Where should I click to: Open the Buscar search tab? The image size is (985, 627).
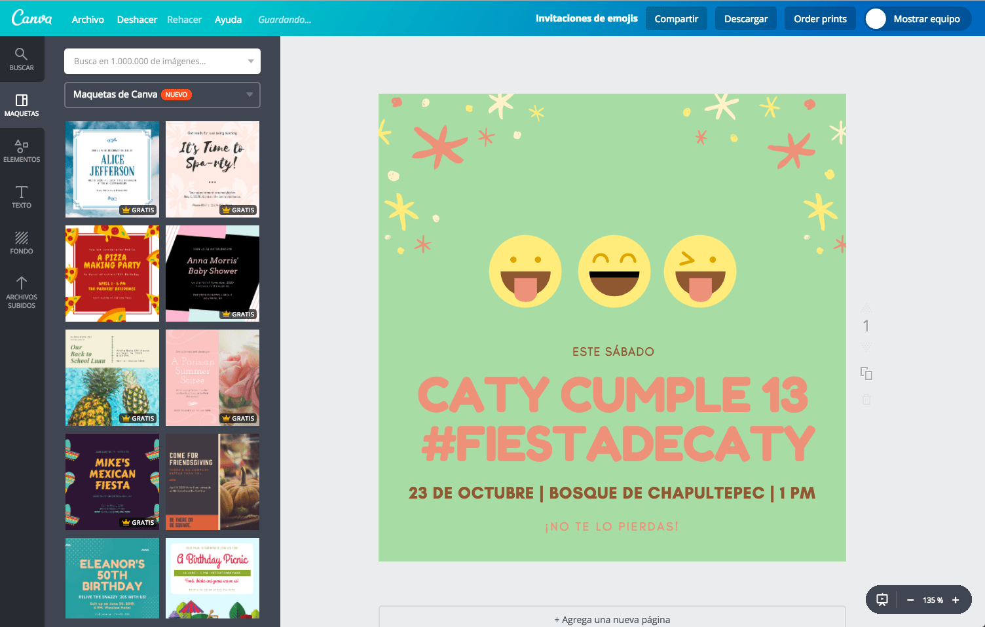[x=22, y=59]
